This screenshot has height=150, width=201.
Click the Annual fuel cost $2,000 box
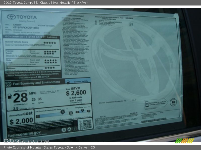[21, 118]
